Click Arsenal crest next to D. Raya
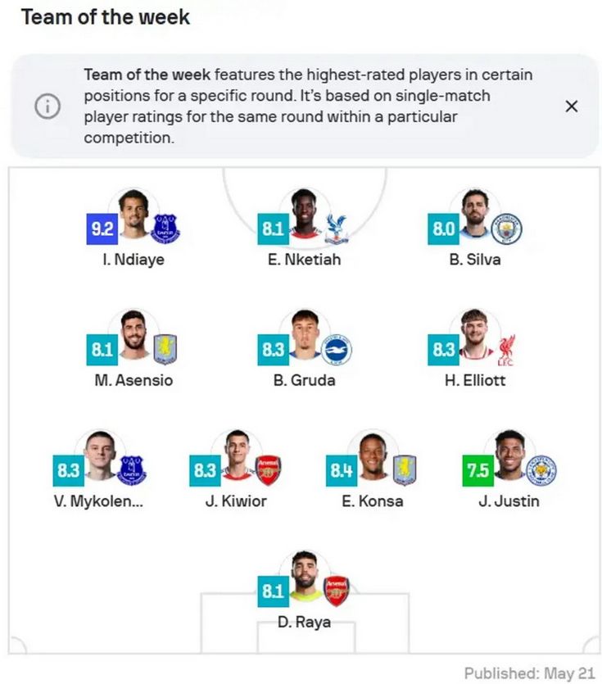This screenshot has height=684, width=602. (337, 591)
